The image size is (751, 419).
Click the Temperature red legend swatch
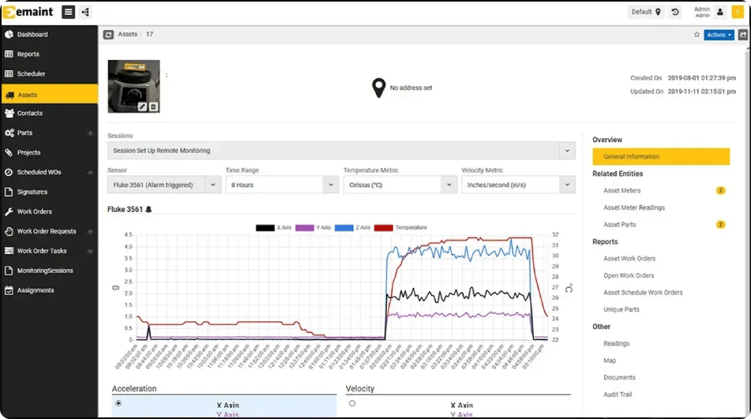click(383, 228)
